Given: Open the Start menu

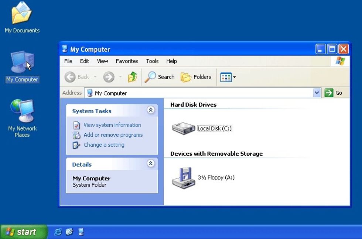Looking at the screenshot, I should pyautogui.click(x=23, y=232).
